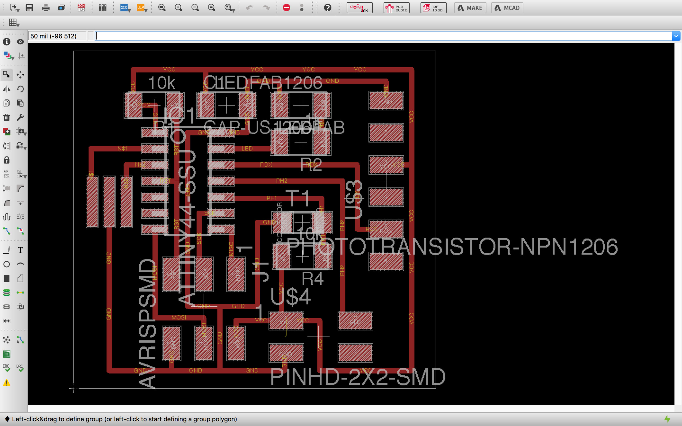
Task: Click the command line input field
Action: tap(384, 36)
